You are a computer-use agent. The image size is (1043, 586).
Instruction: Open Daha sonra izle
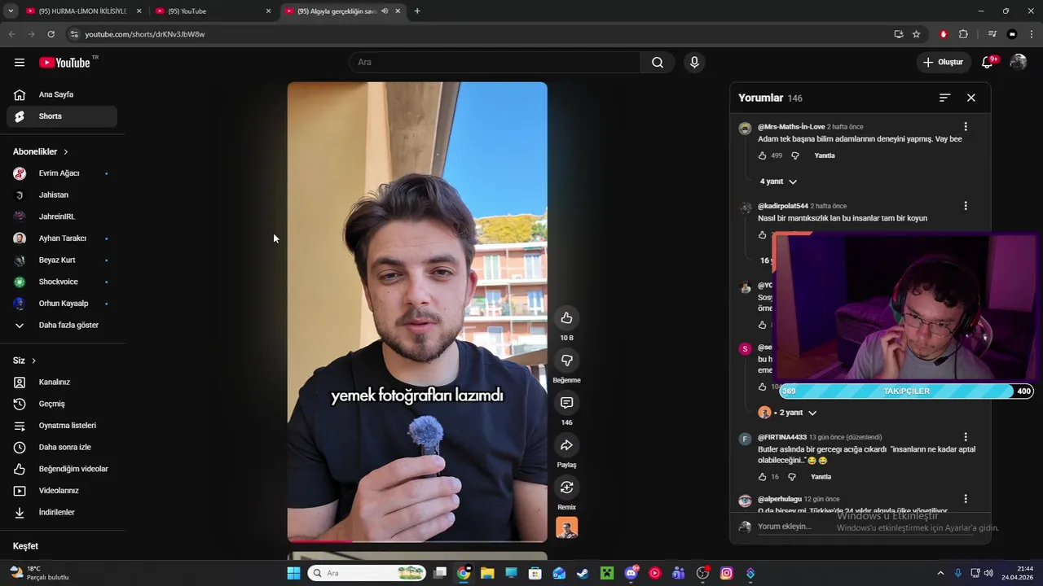(62, 447)
